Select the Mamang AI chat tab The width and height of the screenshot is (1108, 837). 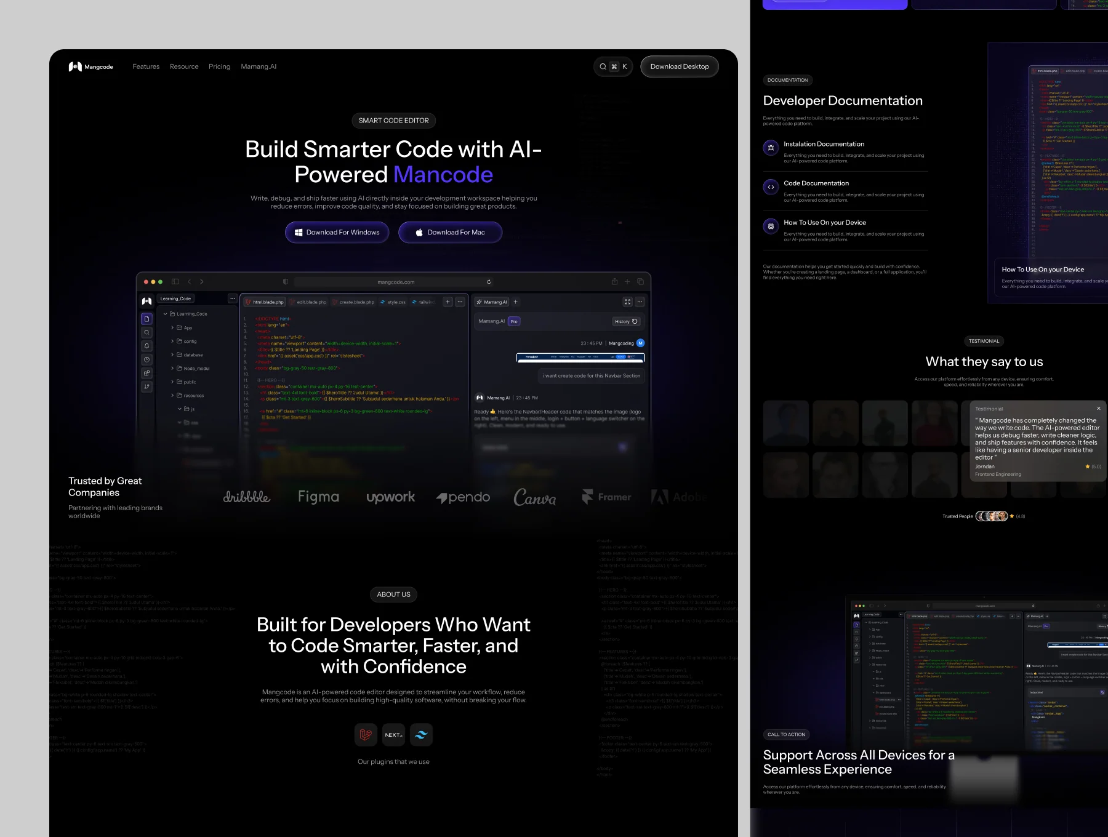click(492, 302)
